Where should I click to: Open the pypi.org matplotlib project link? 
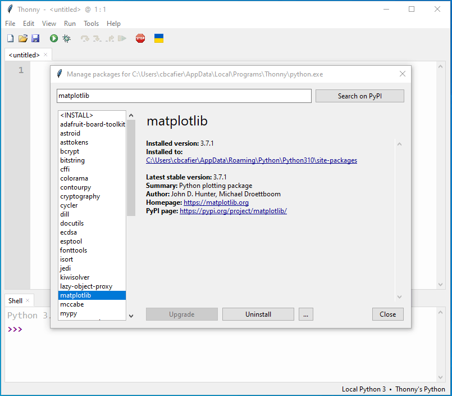(233, 211)
